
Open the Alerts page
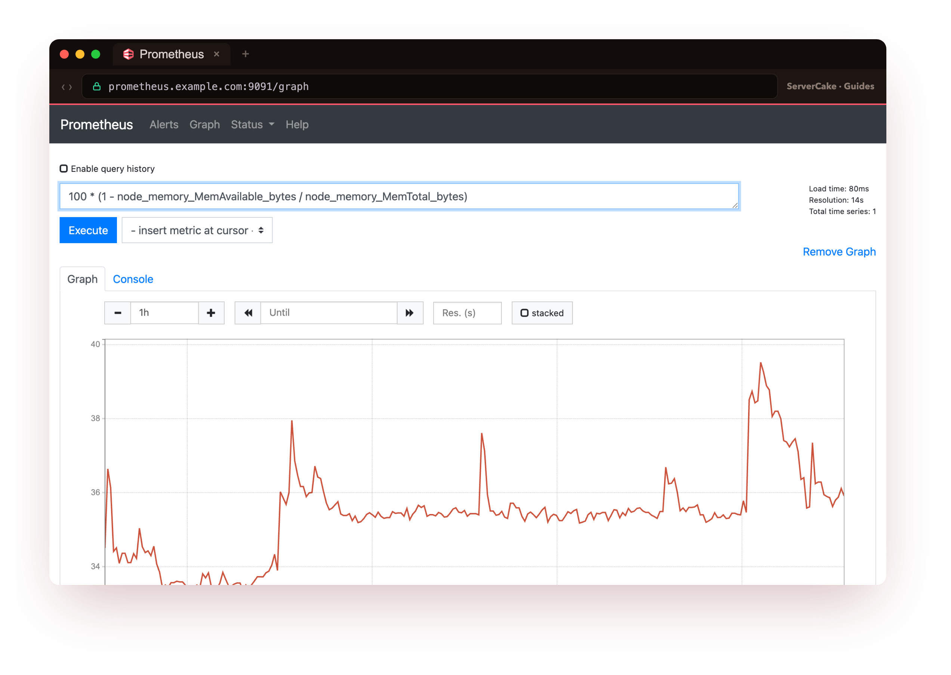(x=164, y=125)
